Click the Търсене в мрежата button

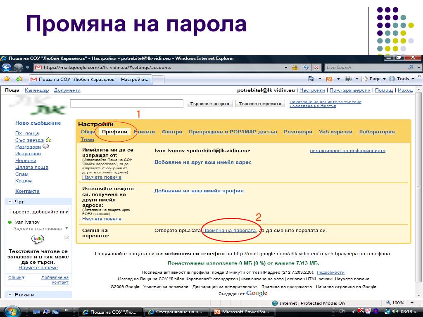click(x=260, y=104)
